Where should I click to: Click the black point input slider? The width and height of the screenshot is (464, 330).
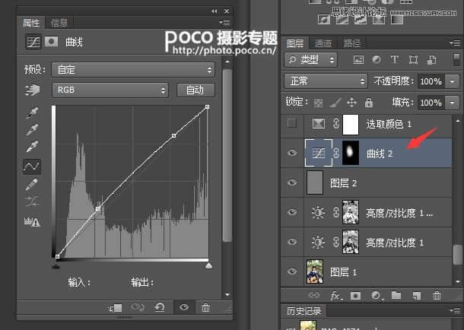[56, 265]
